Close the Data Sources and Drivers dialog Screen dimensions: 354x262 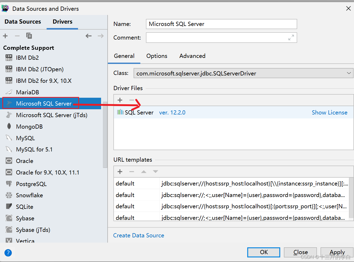tap(348, 9)
